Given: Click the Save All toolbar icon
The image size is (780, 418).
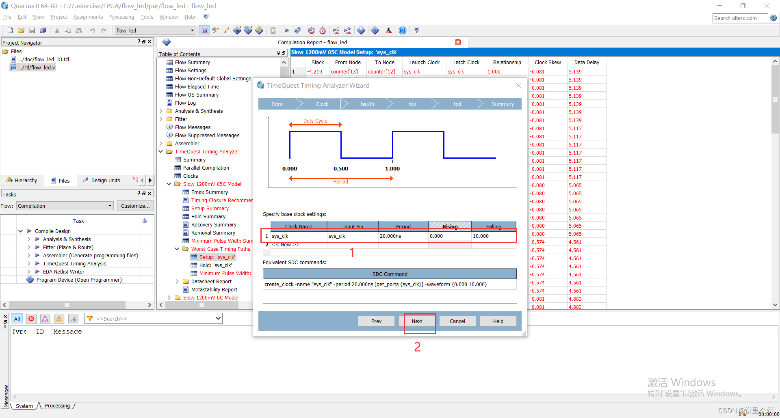Looking at the screenshot, I should [43, 30].
